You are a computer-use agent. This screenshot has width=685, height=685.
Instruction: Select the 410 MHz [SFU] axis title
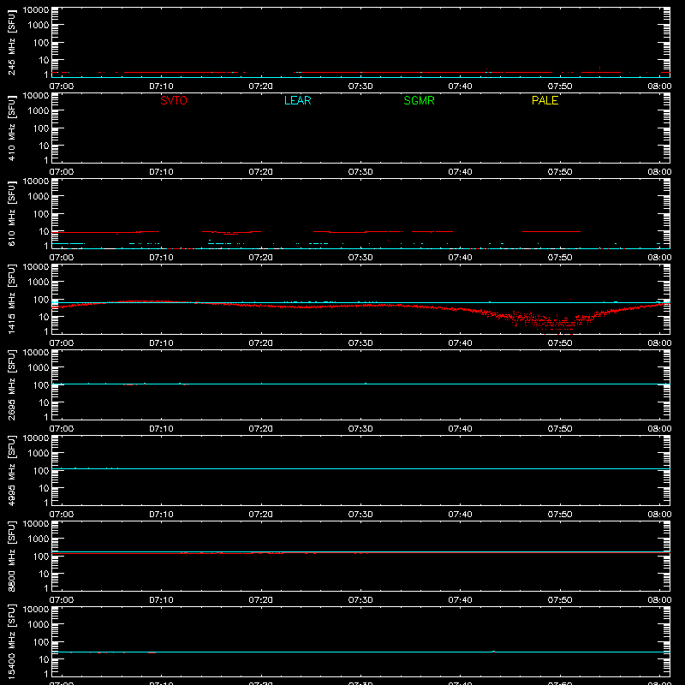click(x=11, y=128)
